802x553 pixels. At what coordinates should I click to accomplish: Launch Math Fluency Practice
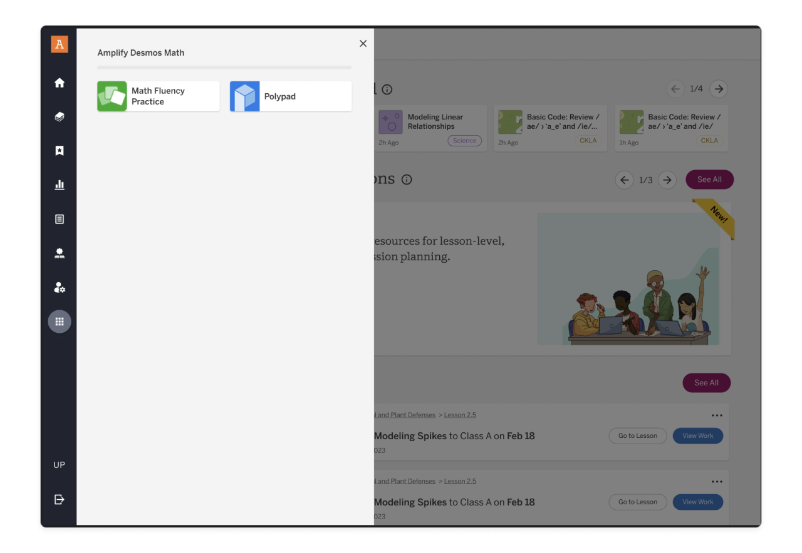159,96
